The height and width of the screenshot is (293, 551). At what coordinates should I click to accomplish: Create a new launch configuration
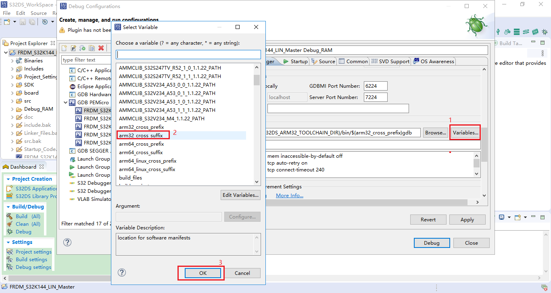pyautogui.click(x=64, y=48)
